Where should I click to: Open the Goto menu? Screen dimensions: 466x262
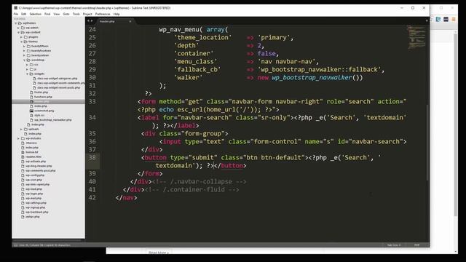click(66, 14)
